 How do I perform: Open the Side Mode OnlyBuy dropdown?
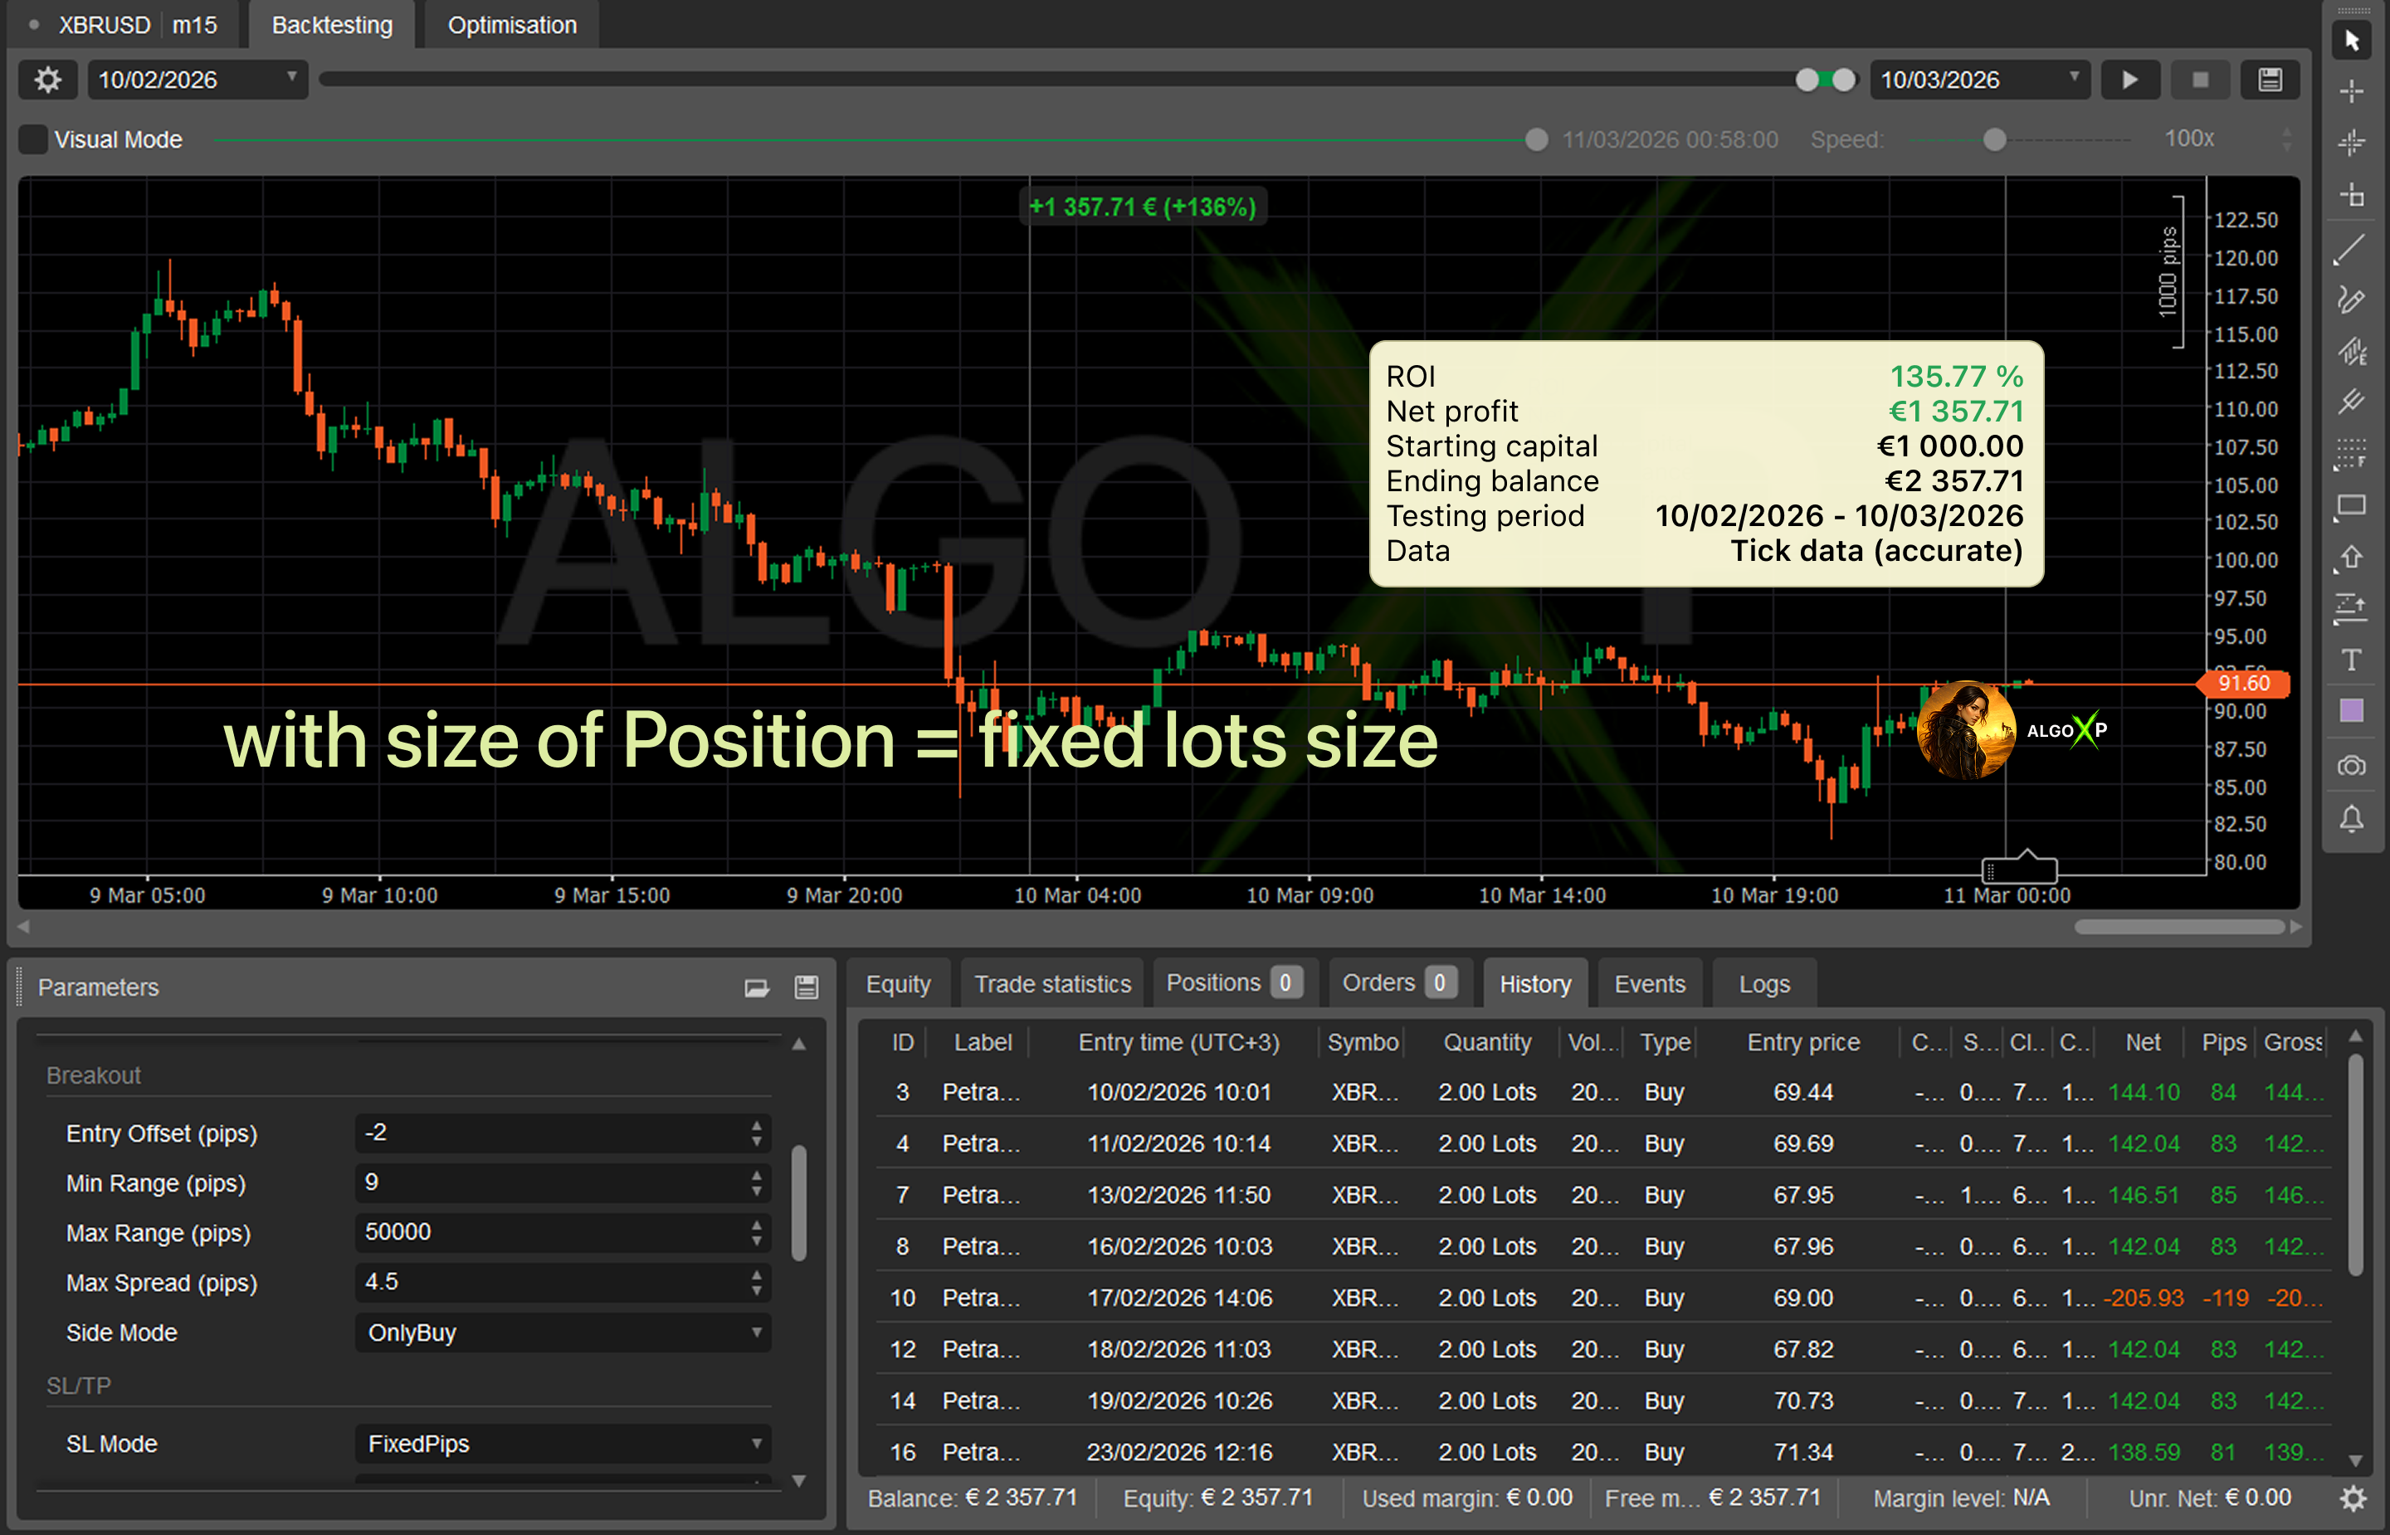(x=759, y=1333)
